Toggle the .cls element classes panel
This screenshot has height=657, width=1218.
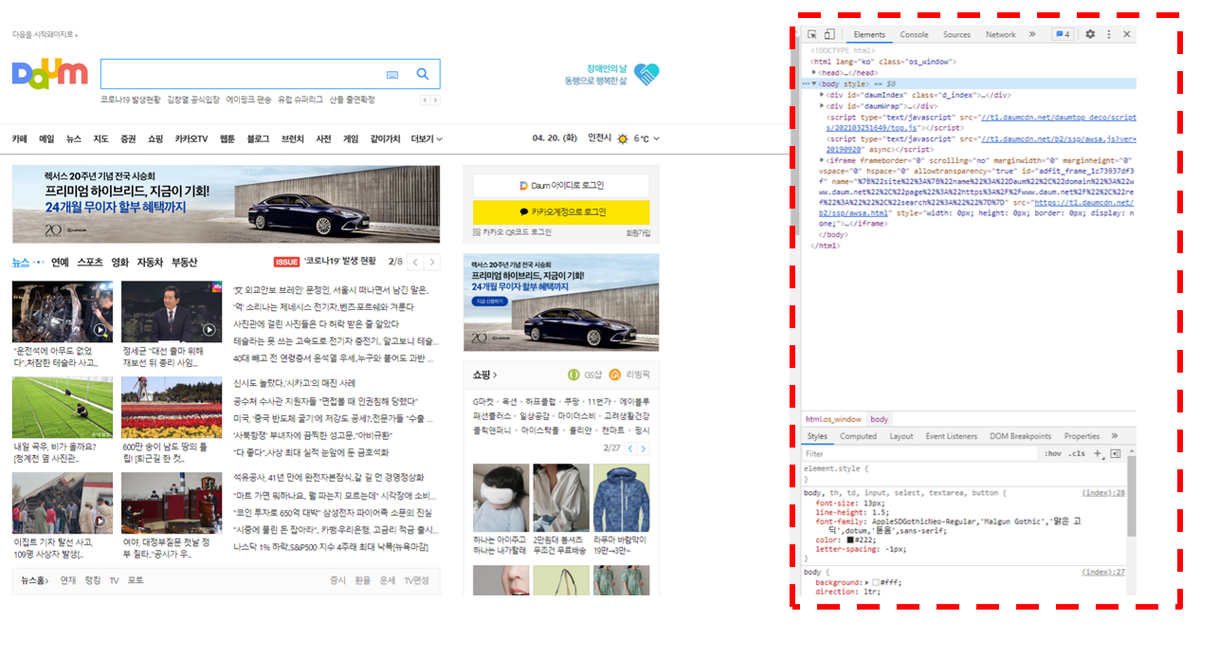tap(1077, 453)
